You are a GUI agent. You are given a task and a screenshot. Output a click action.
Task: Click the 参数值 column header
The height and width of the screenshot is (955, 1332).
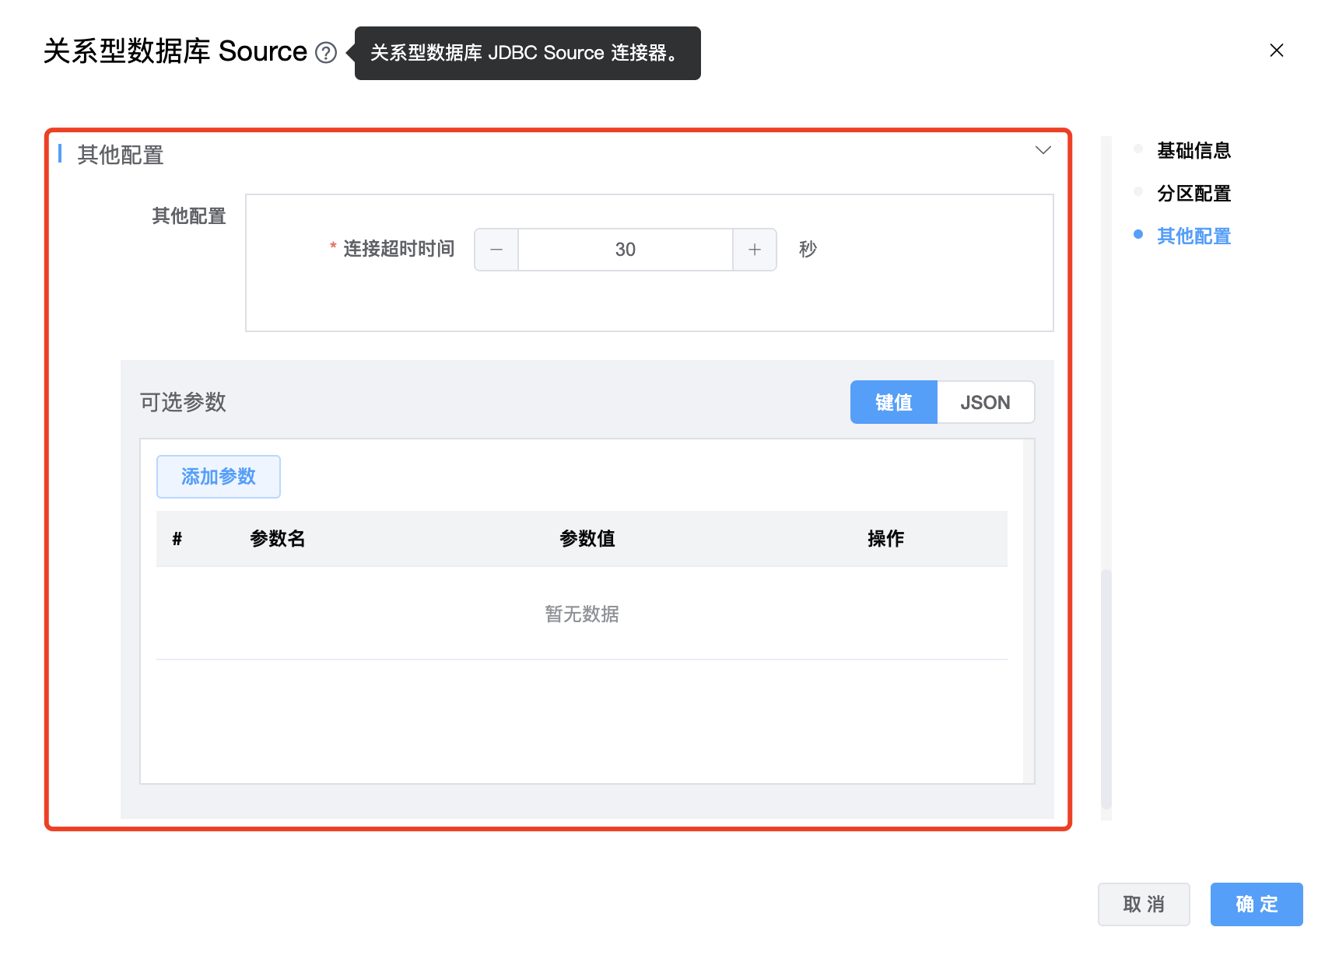(587, 538)
